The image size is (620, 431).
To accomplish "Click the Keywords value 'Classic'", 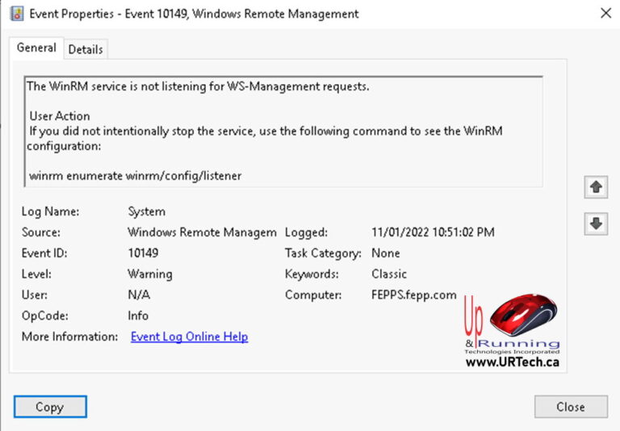I will click(389, 274).
